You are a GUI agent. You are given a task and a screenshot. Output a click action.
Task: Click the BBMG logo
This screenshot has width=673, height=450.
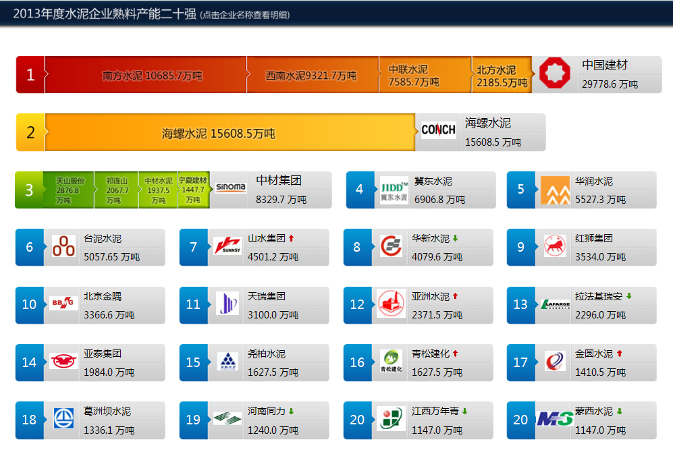63,303
